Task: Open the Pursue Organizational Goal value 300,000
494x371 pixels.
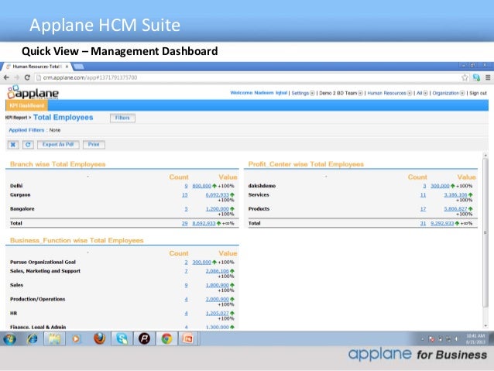Action: 201,263
